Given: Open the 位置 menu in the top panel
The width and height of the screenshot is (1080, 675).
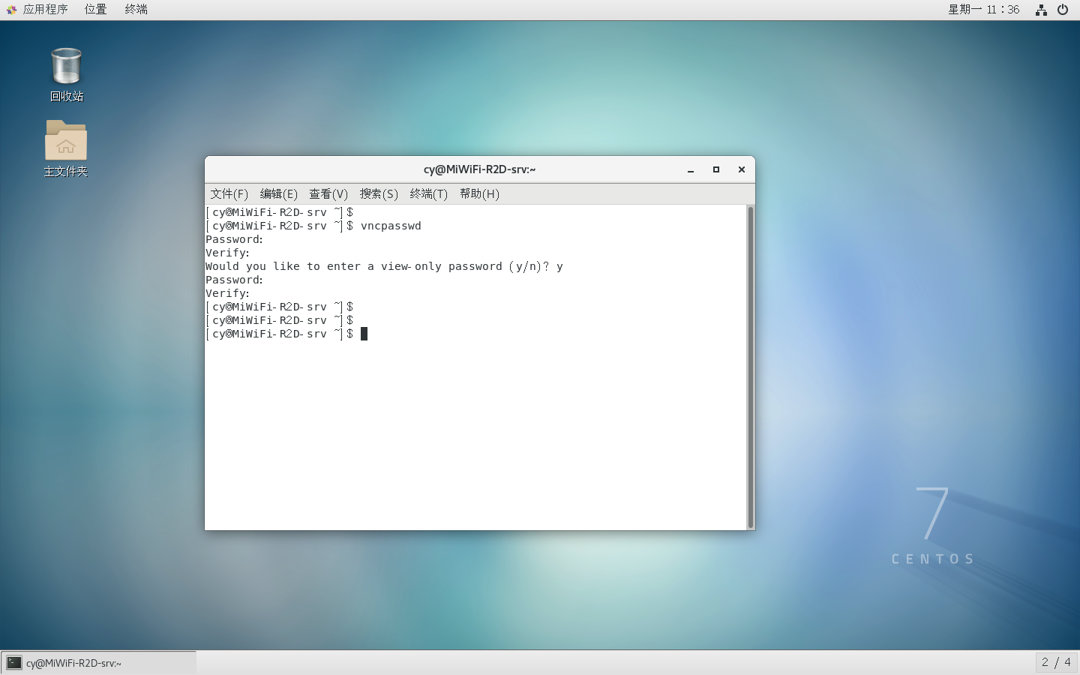Looking at the screenshot, I should pyautogui.click(x=94, y=9).
